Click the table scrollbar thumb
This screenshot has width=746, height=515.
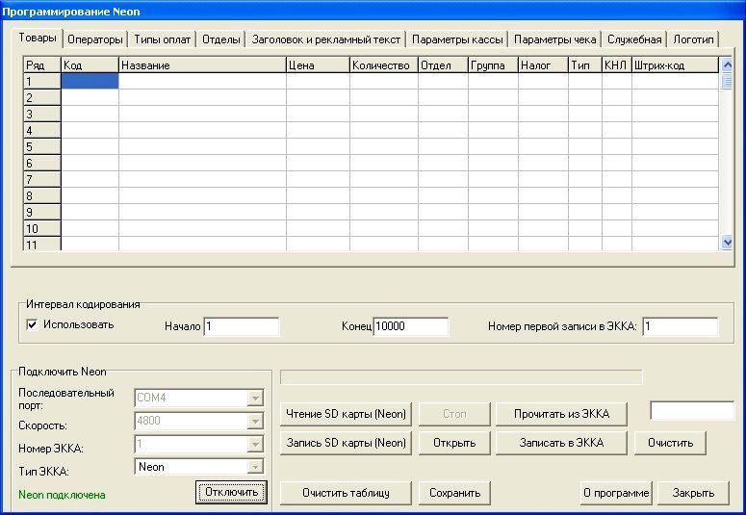click(727, 81)
